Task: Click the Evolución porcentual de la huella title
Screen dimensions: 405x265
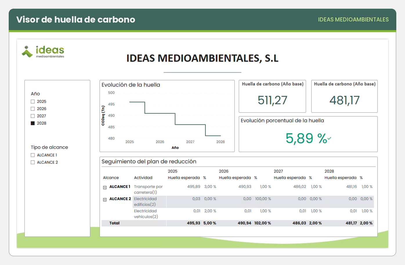Action: click(x=282, y=120)
